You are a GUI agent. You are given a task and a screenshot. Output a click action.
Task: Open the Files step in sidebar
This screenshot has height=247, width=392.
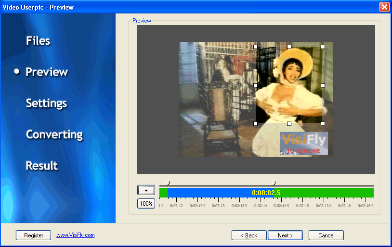pyautogui.click(x=38, y=41)
